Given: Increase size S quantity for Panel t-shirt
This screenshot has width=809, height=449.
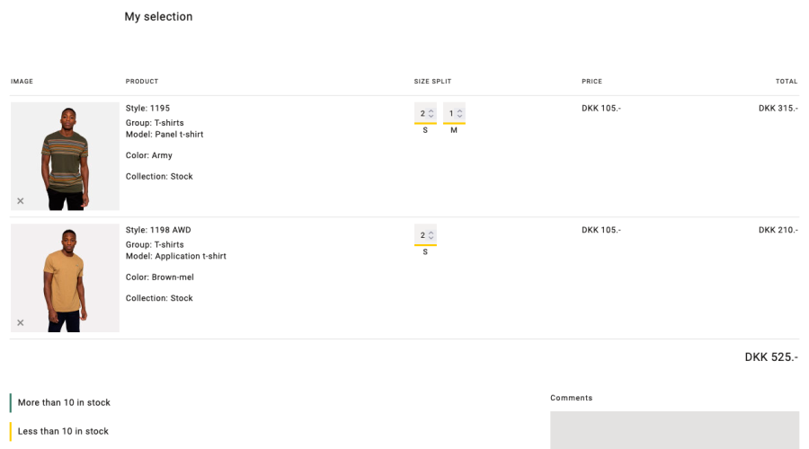Looking at the screenshot, I should click(x=431, y=111).
